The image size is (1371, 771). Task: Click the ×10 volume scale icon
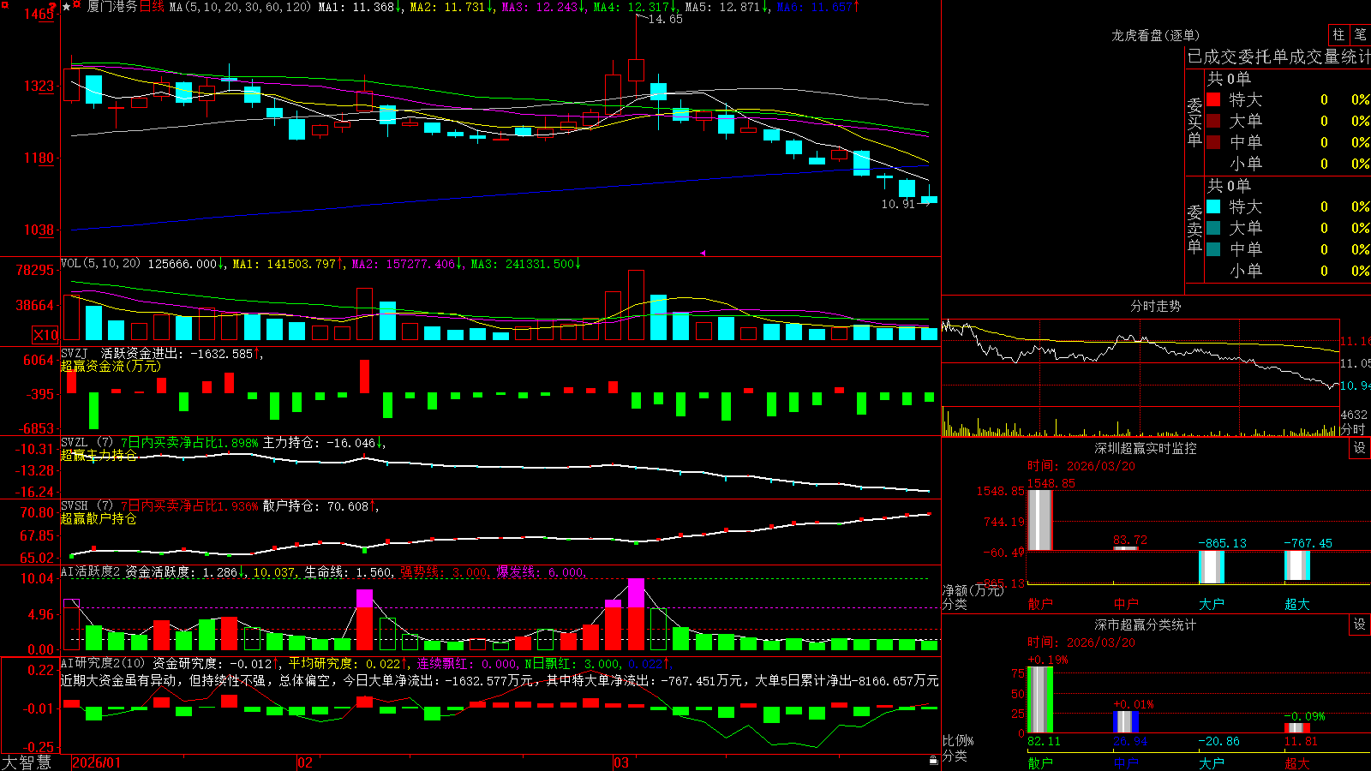click(x=45, y=335)
